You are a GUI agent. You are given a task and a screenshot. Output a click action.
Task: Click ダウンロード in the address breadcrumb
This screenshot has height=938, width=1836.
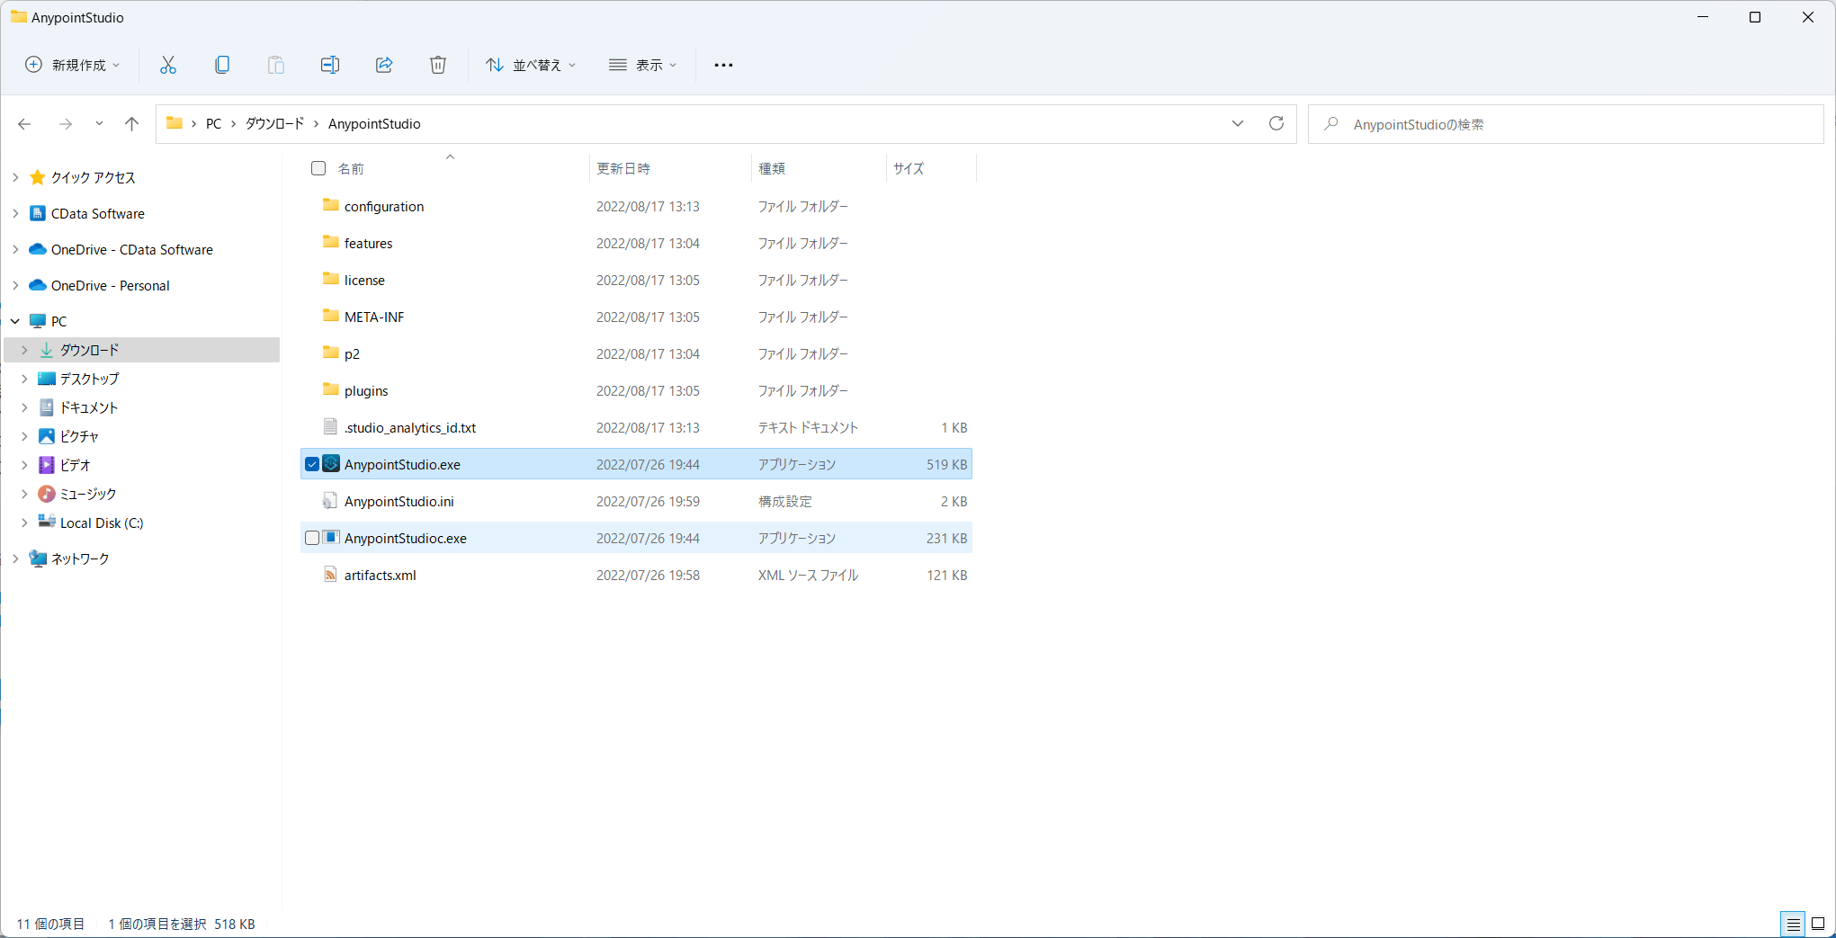click(x=274, y=124)
